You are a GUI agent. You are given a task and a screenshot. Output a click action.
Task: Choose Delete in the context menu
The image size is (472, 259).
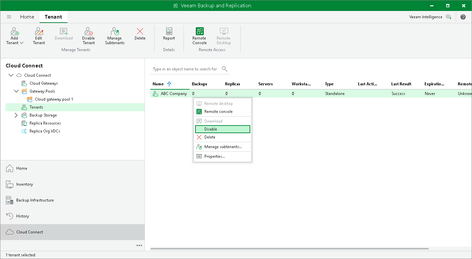222,137
